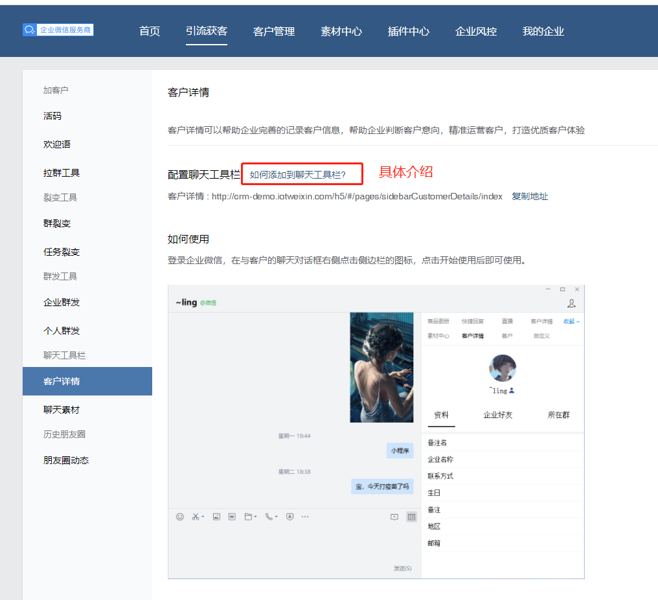658x600 pixels.
Task: Switch to the 所在群 tab
Action: [x=558, y=415]
